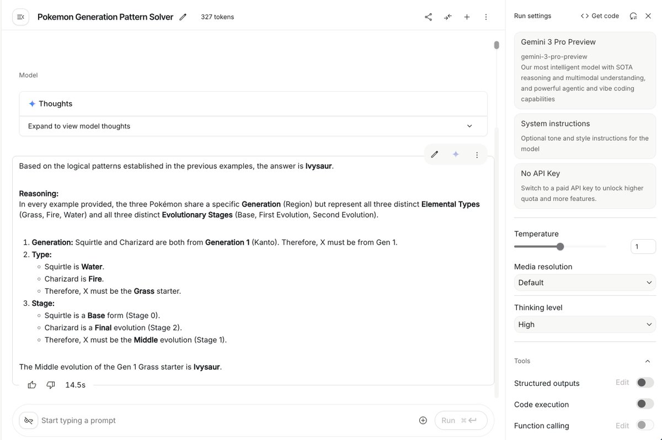Click Edit next to Structured outputs

click(x=622, y=383)
